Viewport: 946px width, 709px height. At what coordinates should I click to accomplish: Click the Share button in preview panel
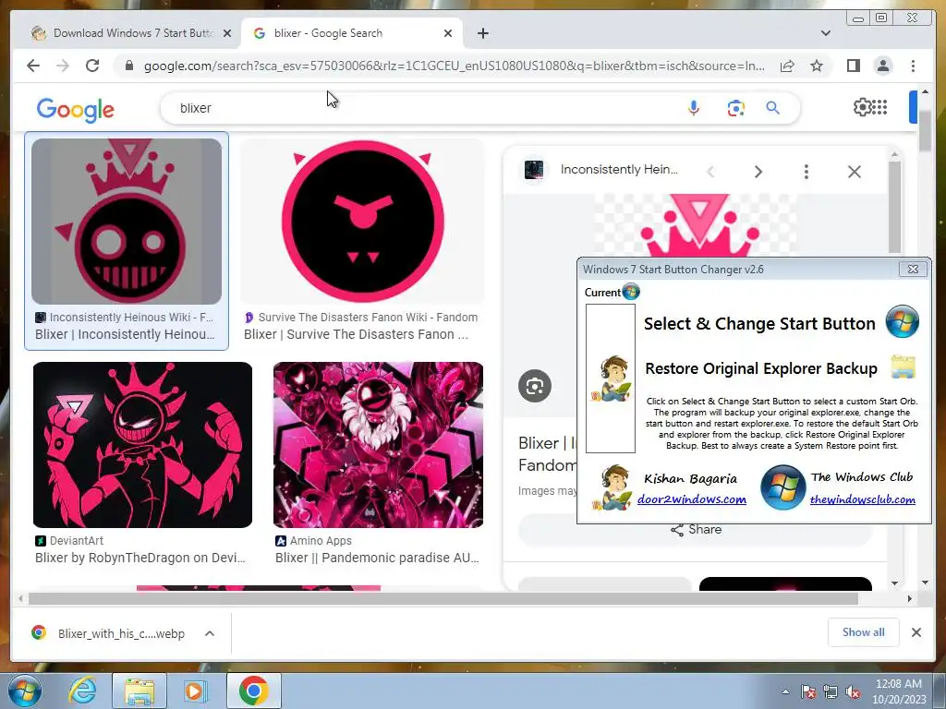point(696,529)
